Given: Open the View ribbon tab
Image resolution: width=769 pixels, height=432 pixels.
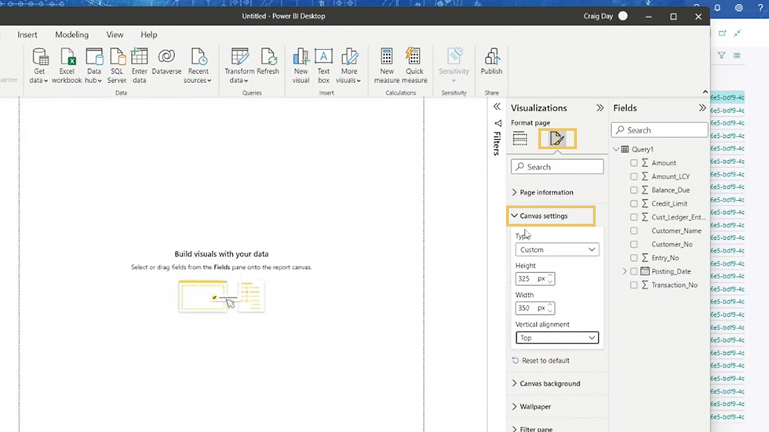Looking at the screenshot, I should point(115,34).
